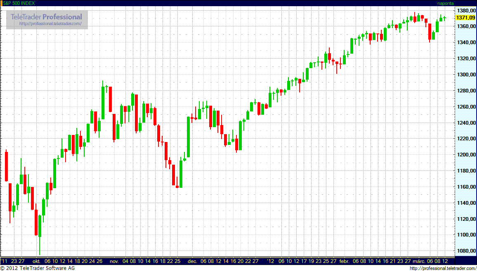The height and width of the screenshot is (272, 477).
Task: Select the 'dec.' month marker on time axis
Action: point(192,261)
